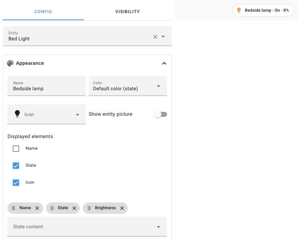This screenshot has height=240, width=298.
Task: Click inside the Name field showing Bedside lamp
Action: pos(46,88)
